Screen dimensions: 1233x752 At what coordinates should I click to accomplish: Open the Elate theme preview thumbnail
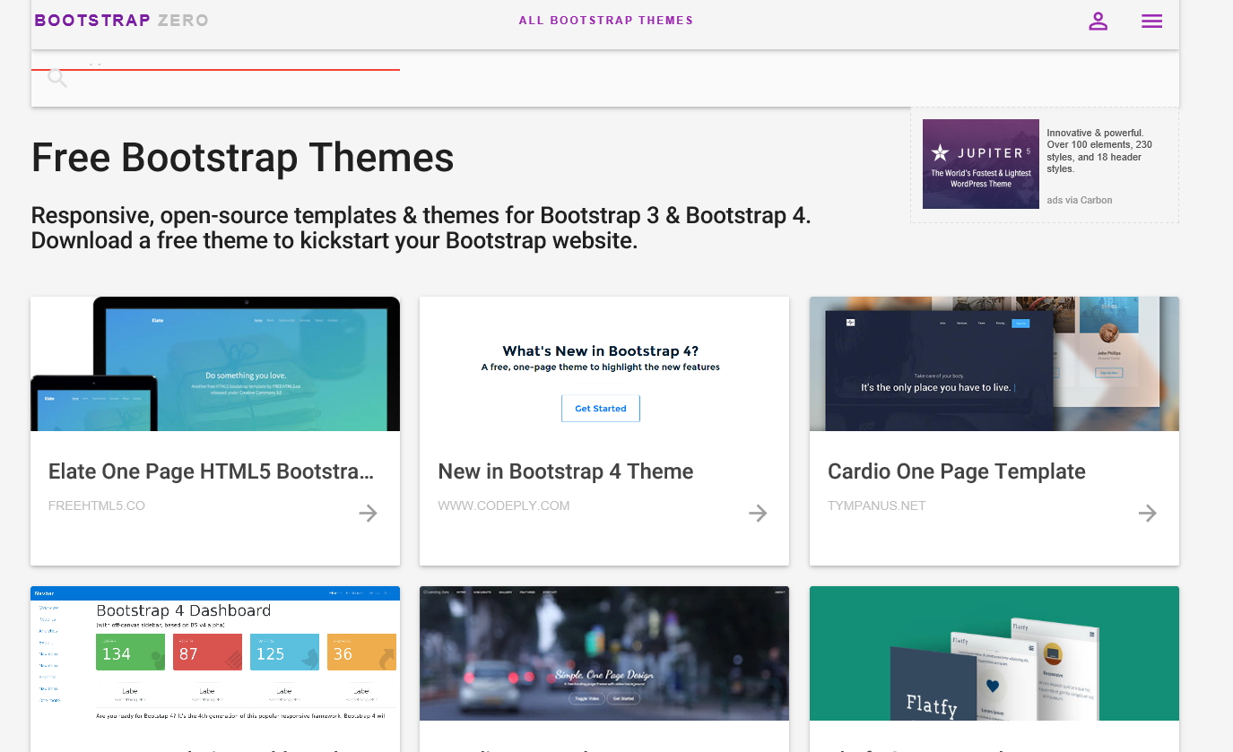coord(215,364)
